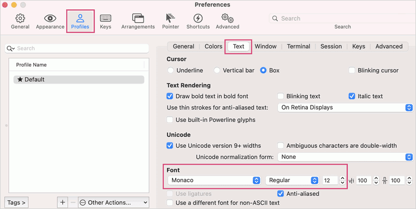
Task: Toggle Use built-in Powerline glyphs
Action: 170,120
